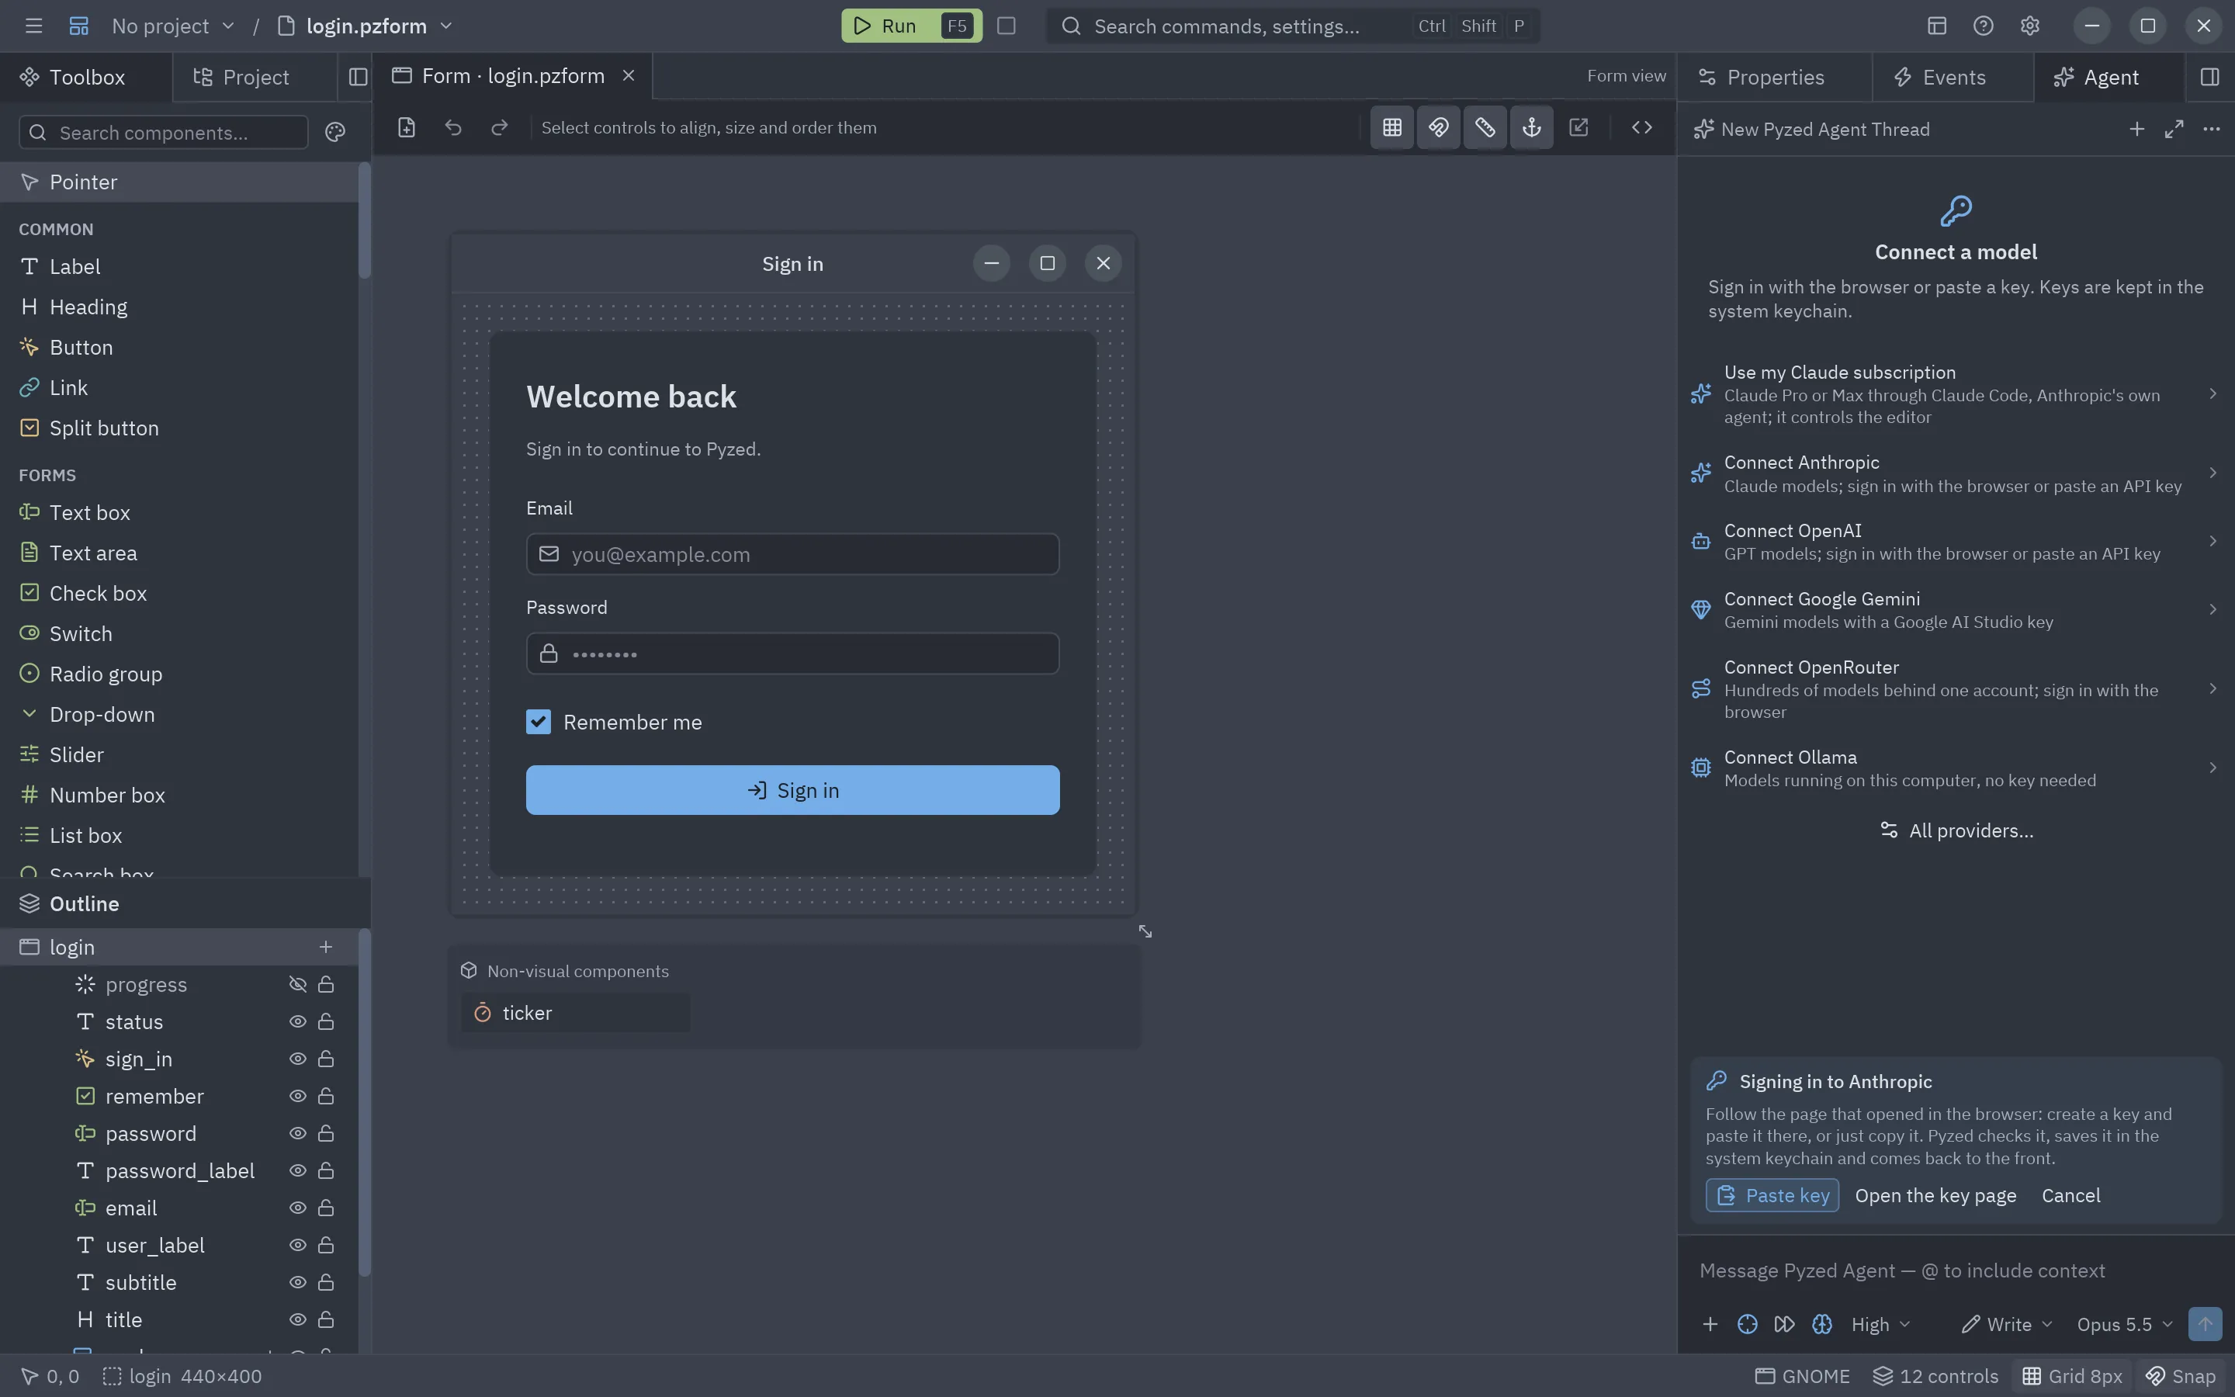This screenshot has width=2235, height=1397.
Task: Lock the password control
Action: pos(326,1134)
